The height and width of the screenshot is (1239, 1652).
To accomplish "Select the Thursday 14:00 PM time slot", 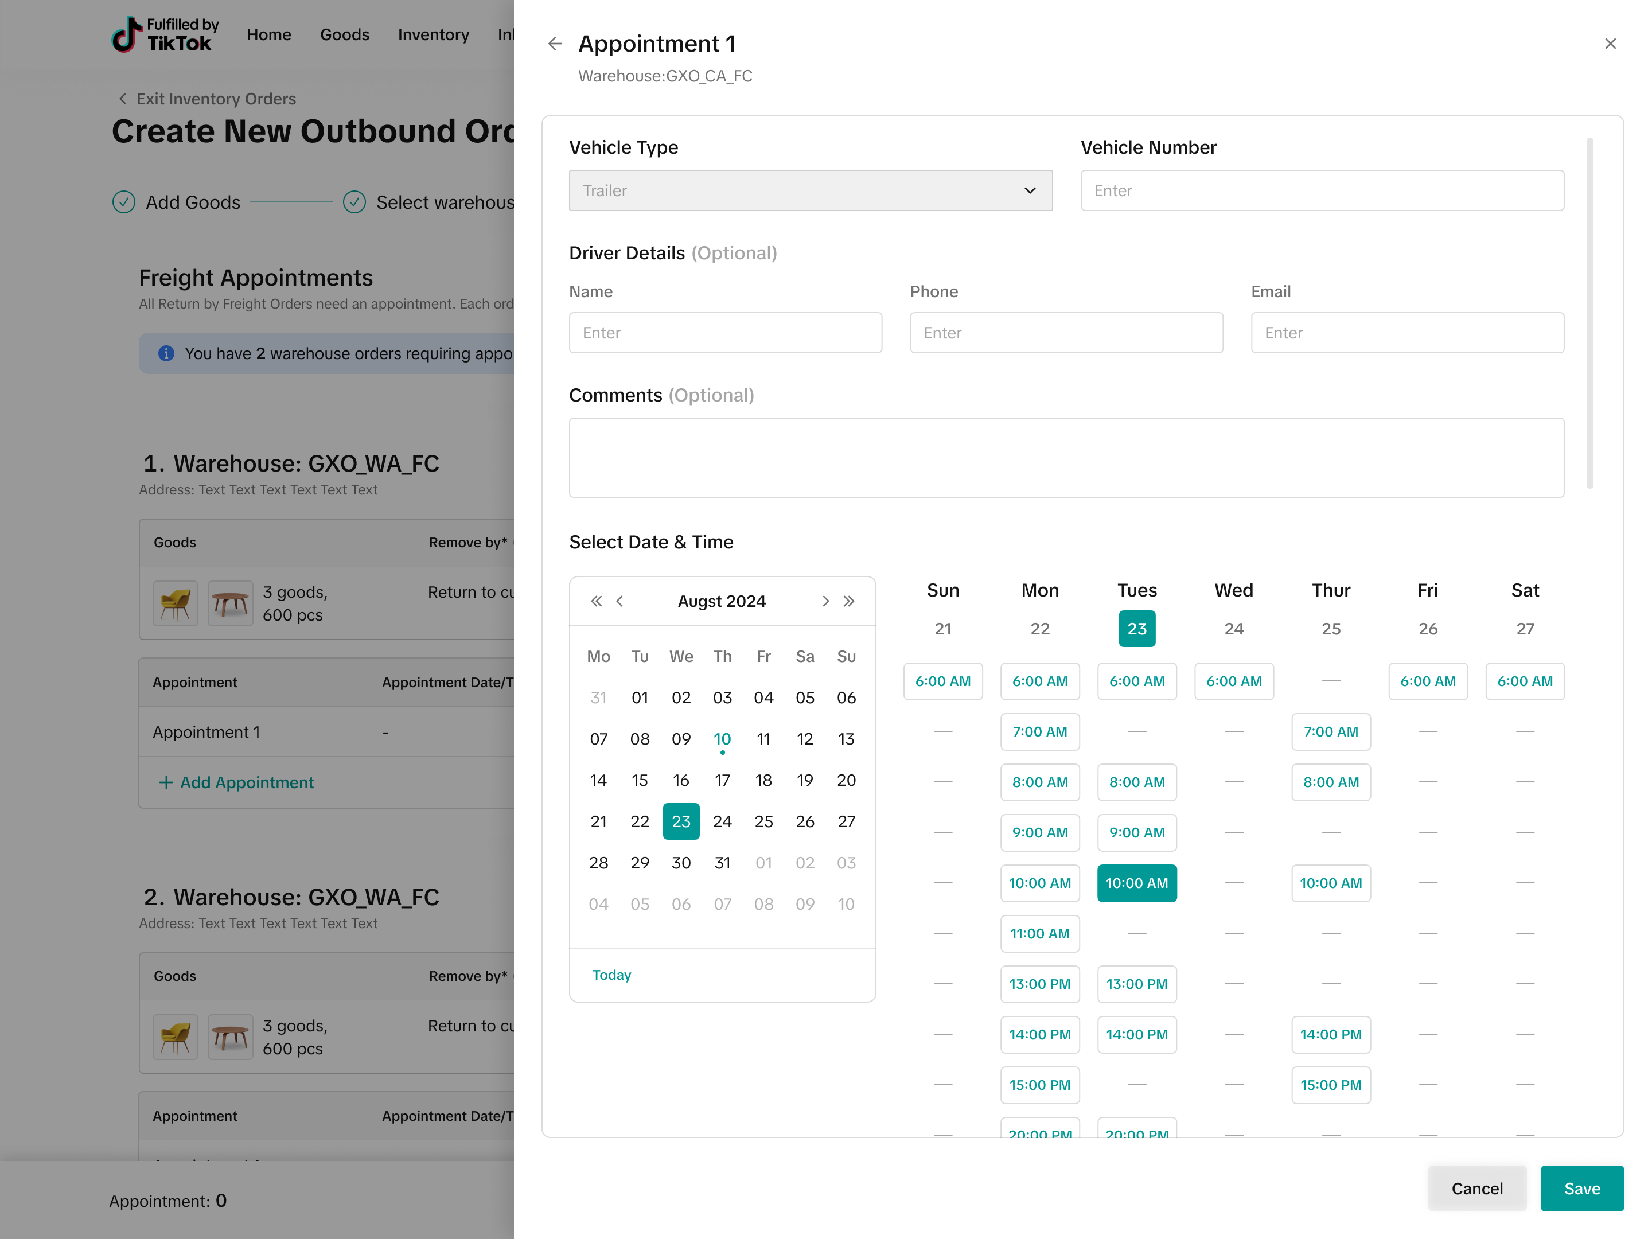I will click(x=1330, y=1034).
